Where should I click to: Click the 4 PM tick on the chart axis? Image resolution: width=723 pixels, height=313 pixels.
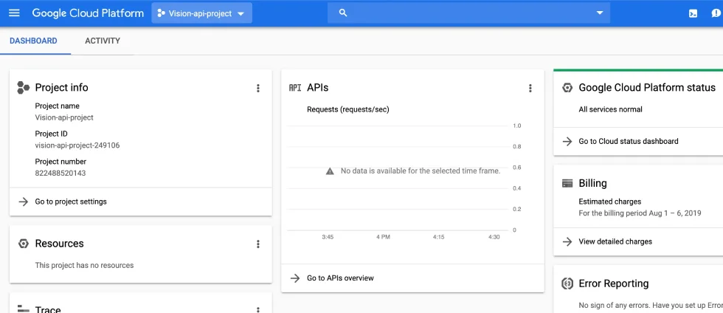[383, 237]
